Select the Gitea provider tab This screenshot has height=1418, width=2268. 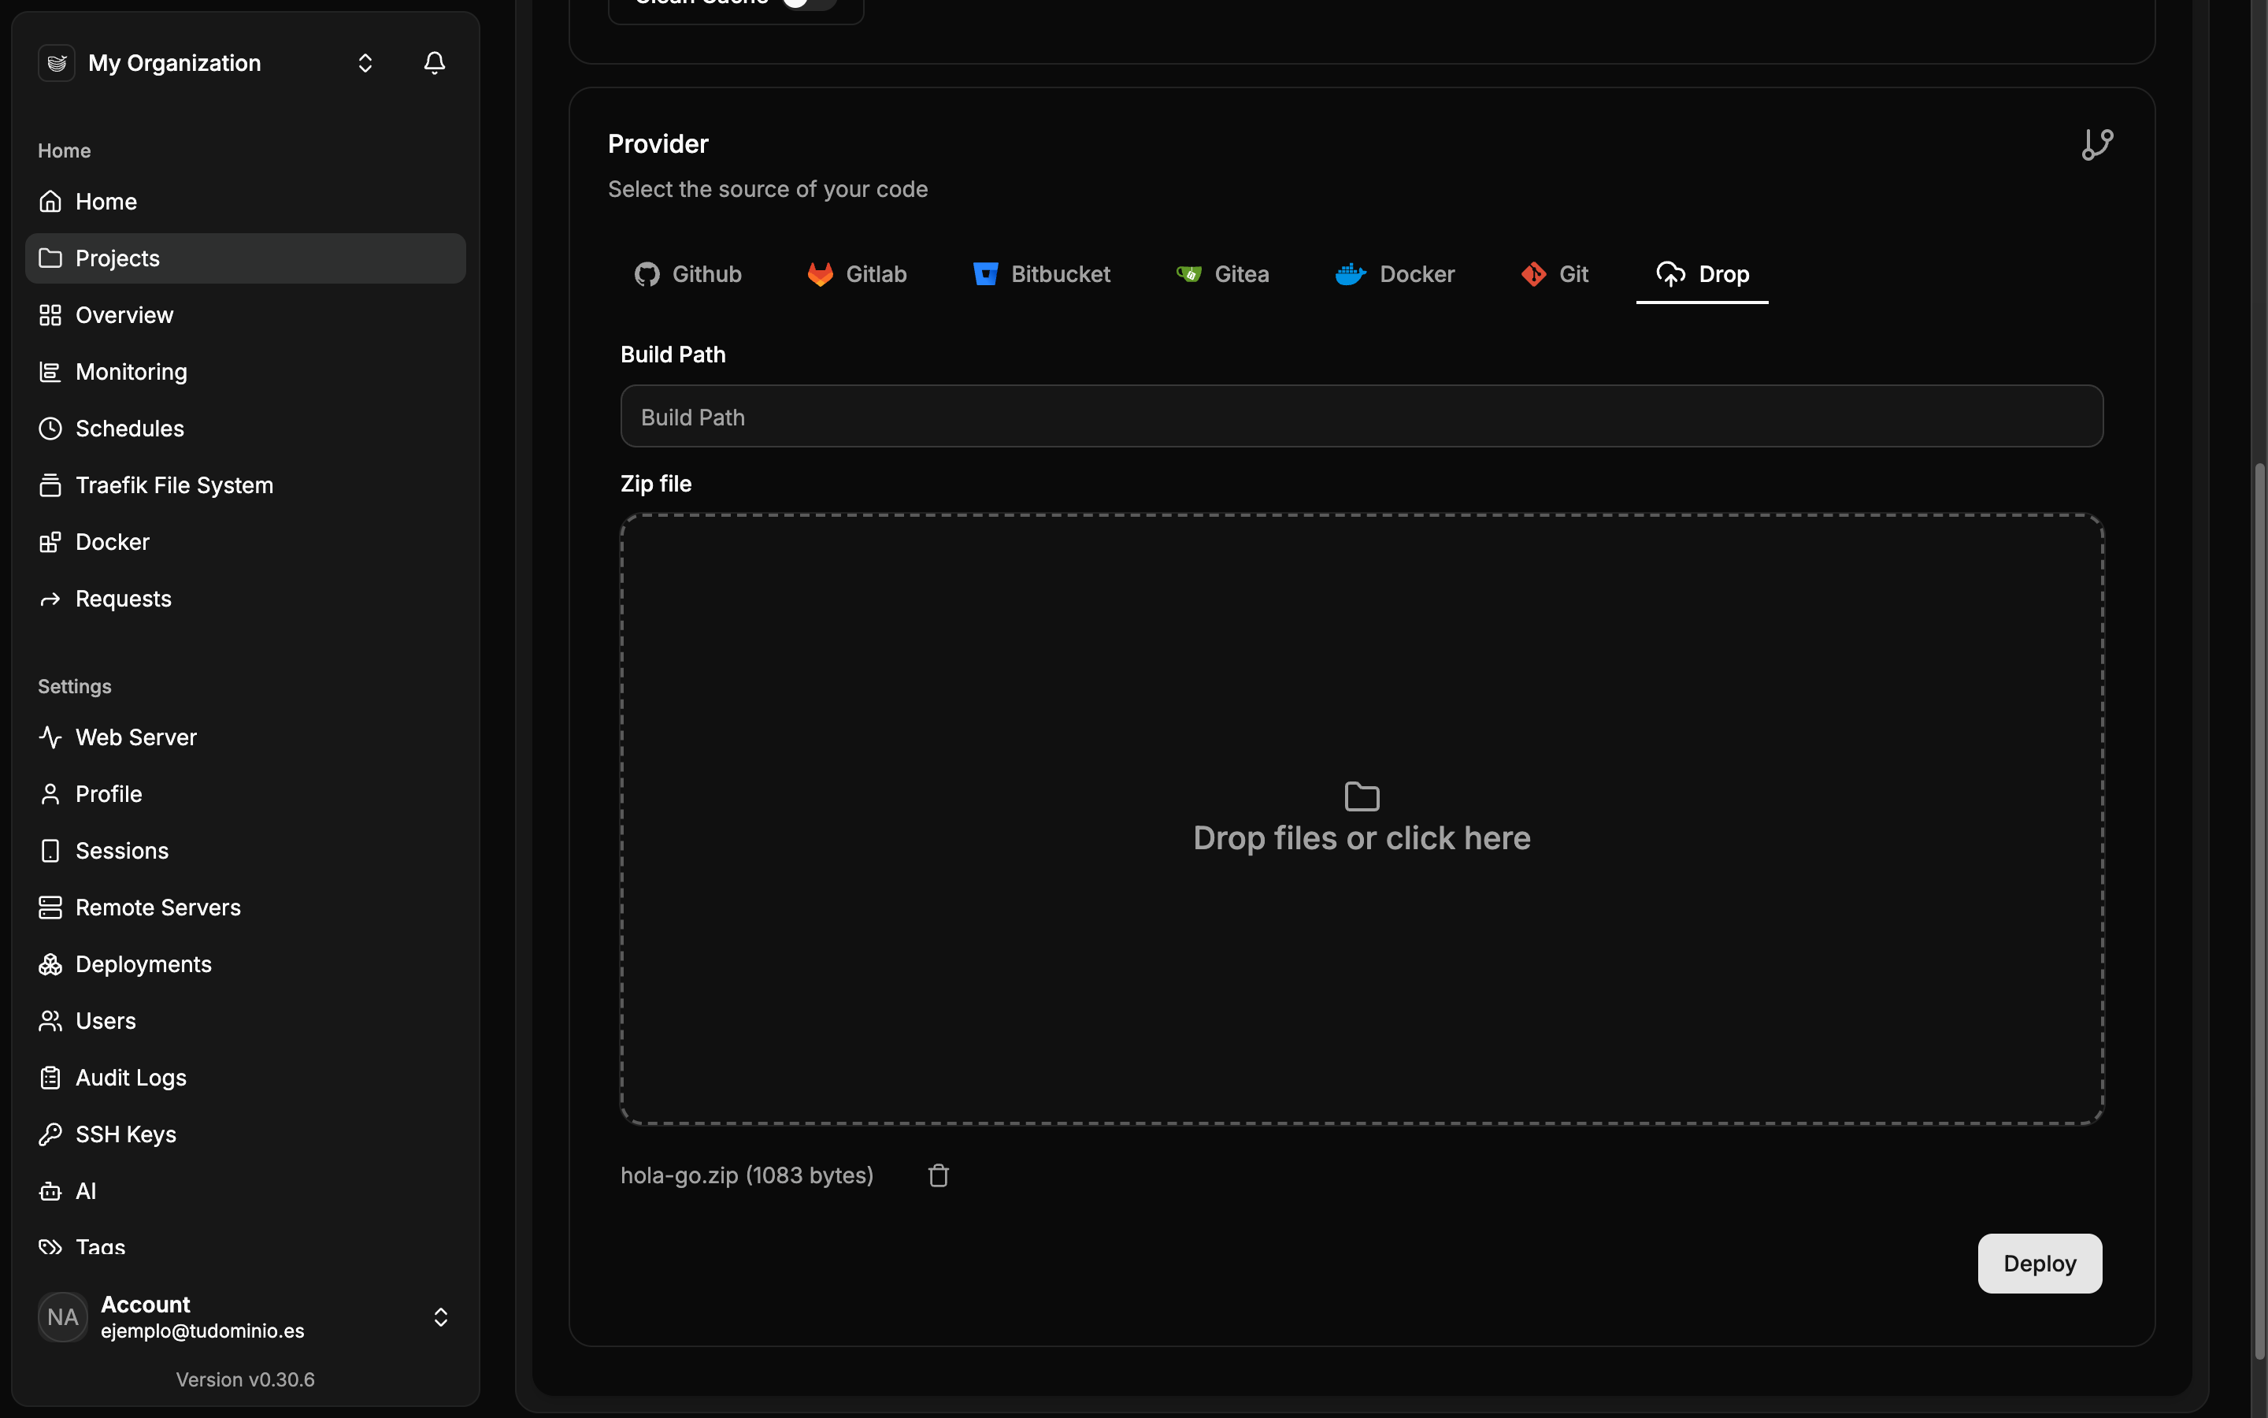pos(1222,274)
